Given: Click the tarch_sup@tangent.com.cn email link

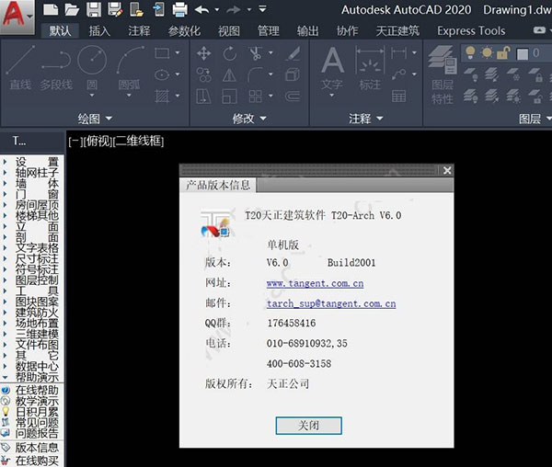Looking at the screenshot, I should click(330, 303).
